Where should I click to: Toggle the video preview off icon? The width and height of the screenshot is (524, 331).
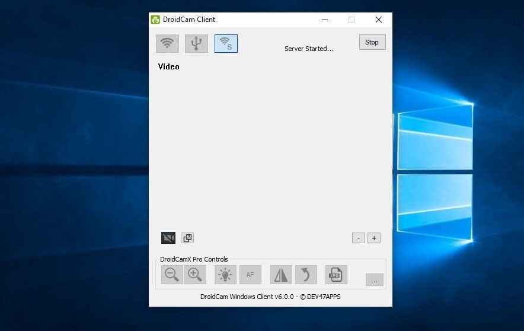(x=168, y=238)
